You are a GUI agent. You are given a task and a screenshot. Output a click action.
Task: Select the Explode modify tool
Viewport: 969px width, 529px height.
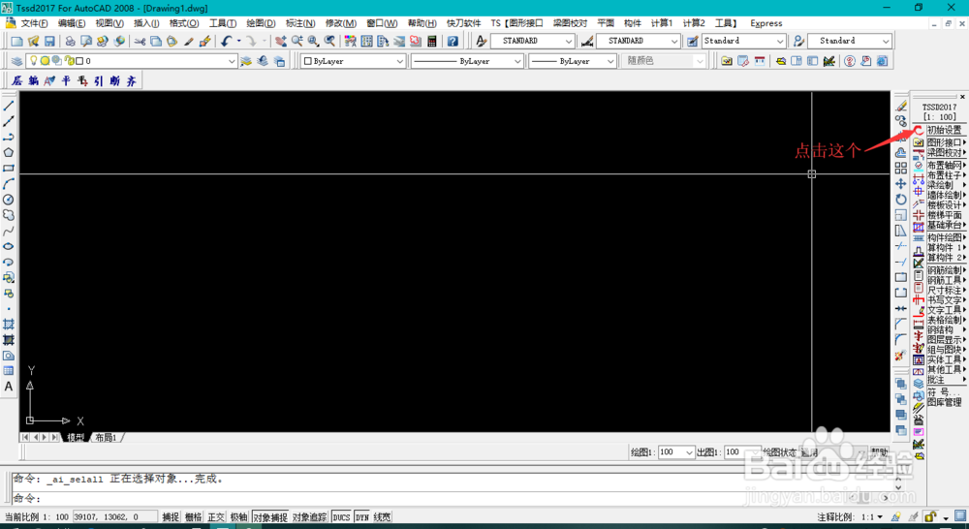[901, 356]
